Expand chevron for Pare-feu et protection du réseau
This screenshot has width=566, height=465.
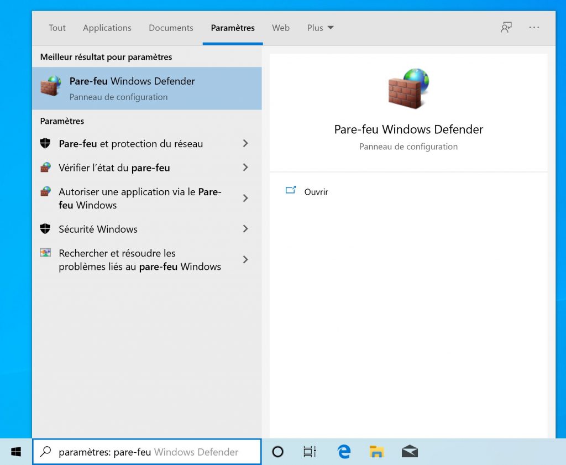point(245,143)
